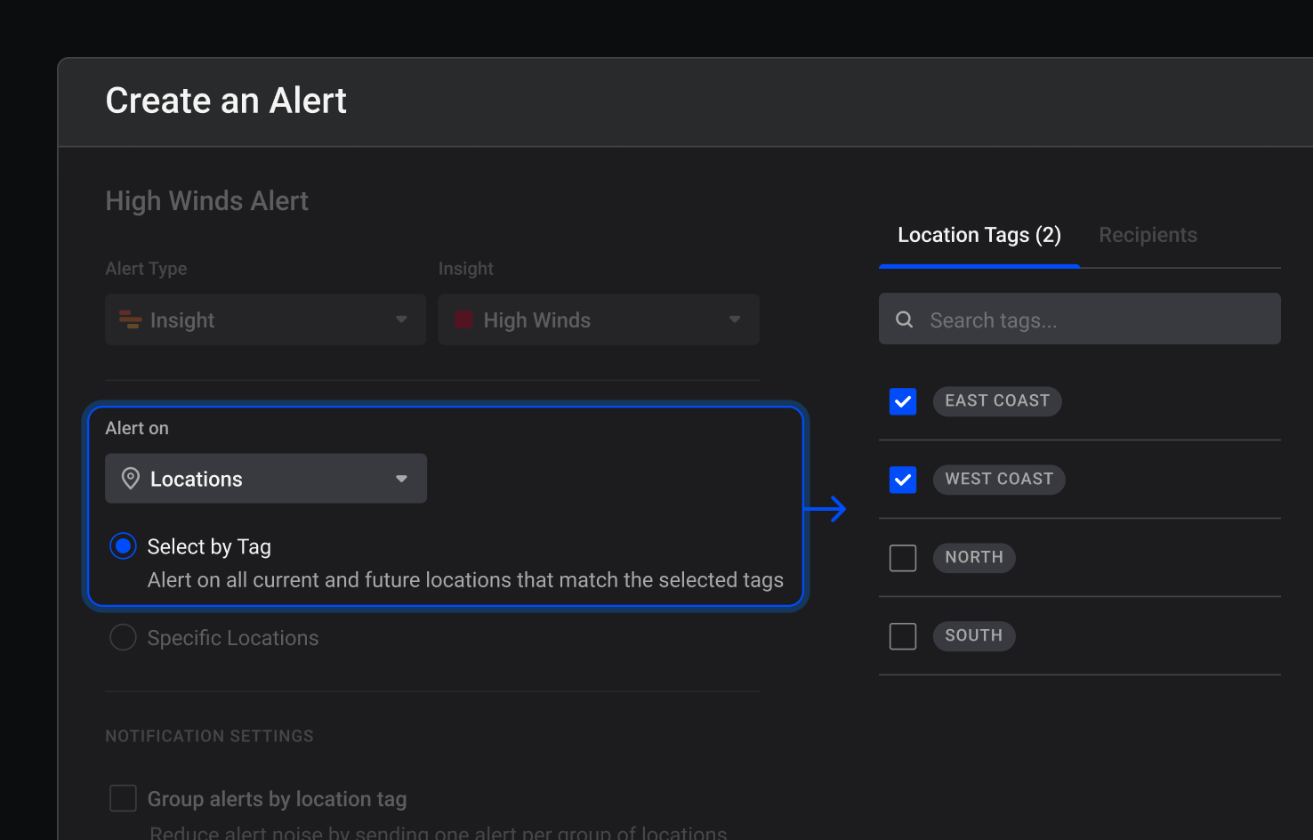This screenshot has width=1313, height=840.
Task: Click the location pin icon in Locations dropdown
Action: coord(130,479)
